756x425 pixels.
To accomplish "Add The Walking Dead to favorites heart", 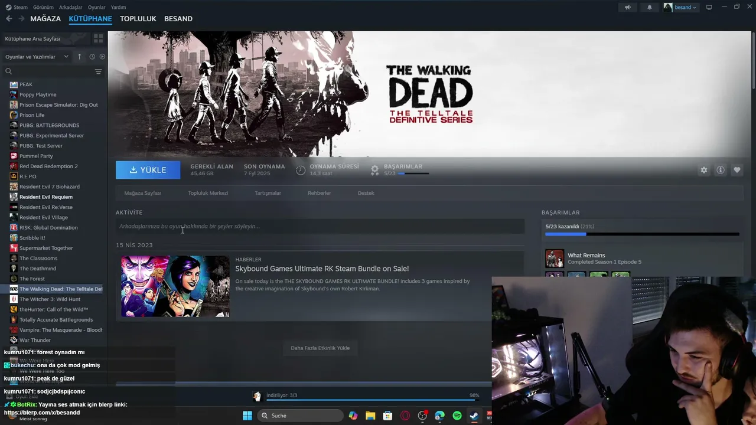I will [737, 170].
